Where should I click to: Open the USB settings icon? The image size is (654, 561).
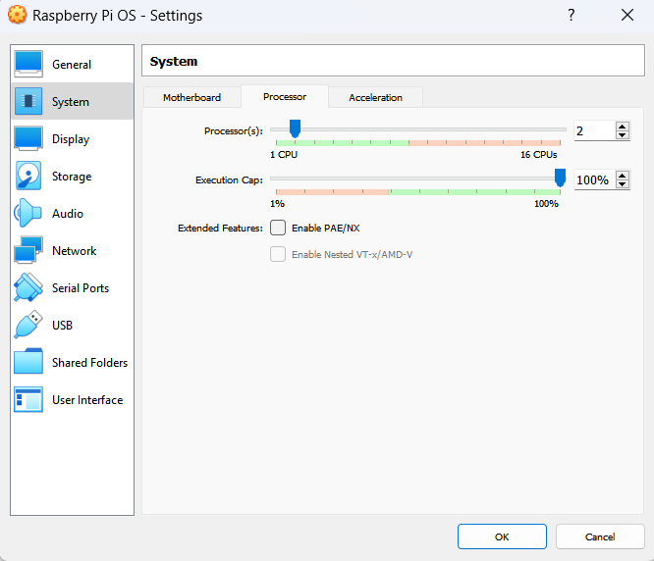click(x=28, y=326)
